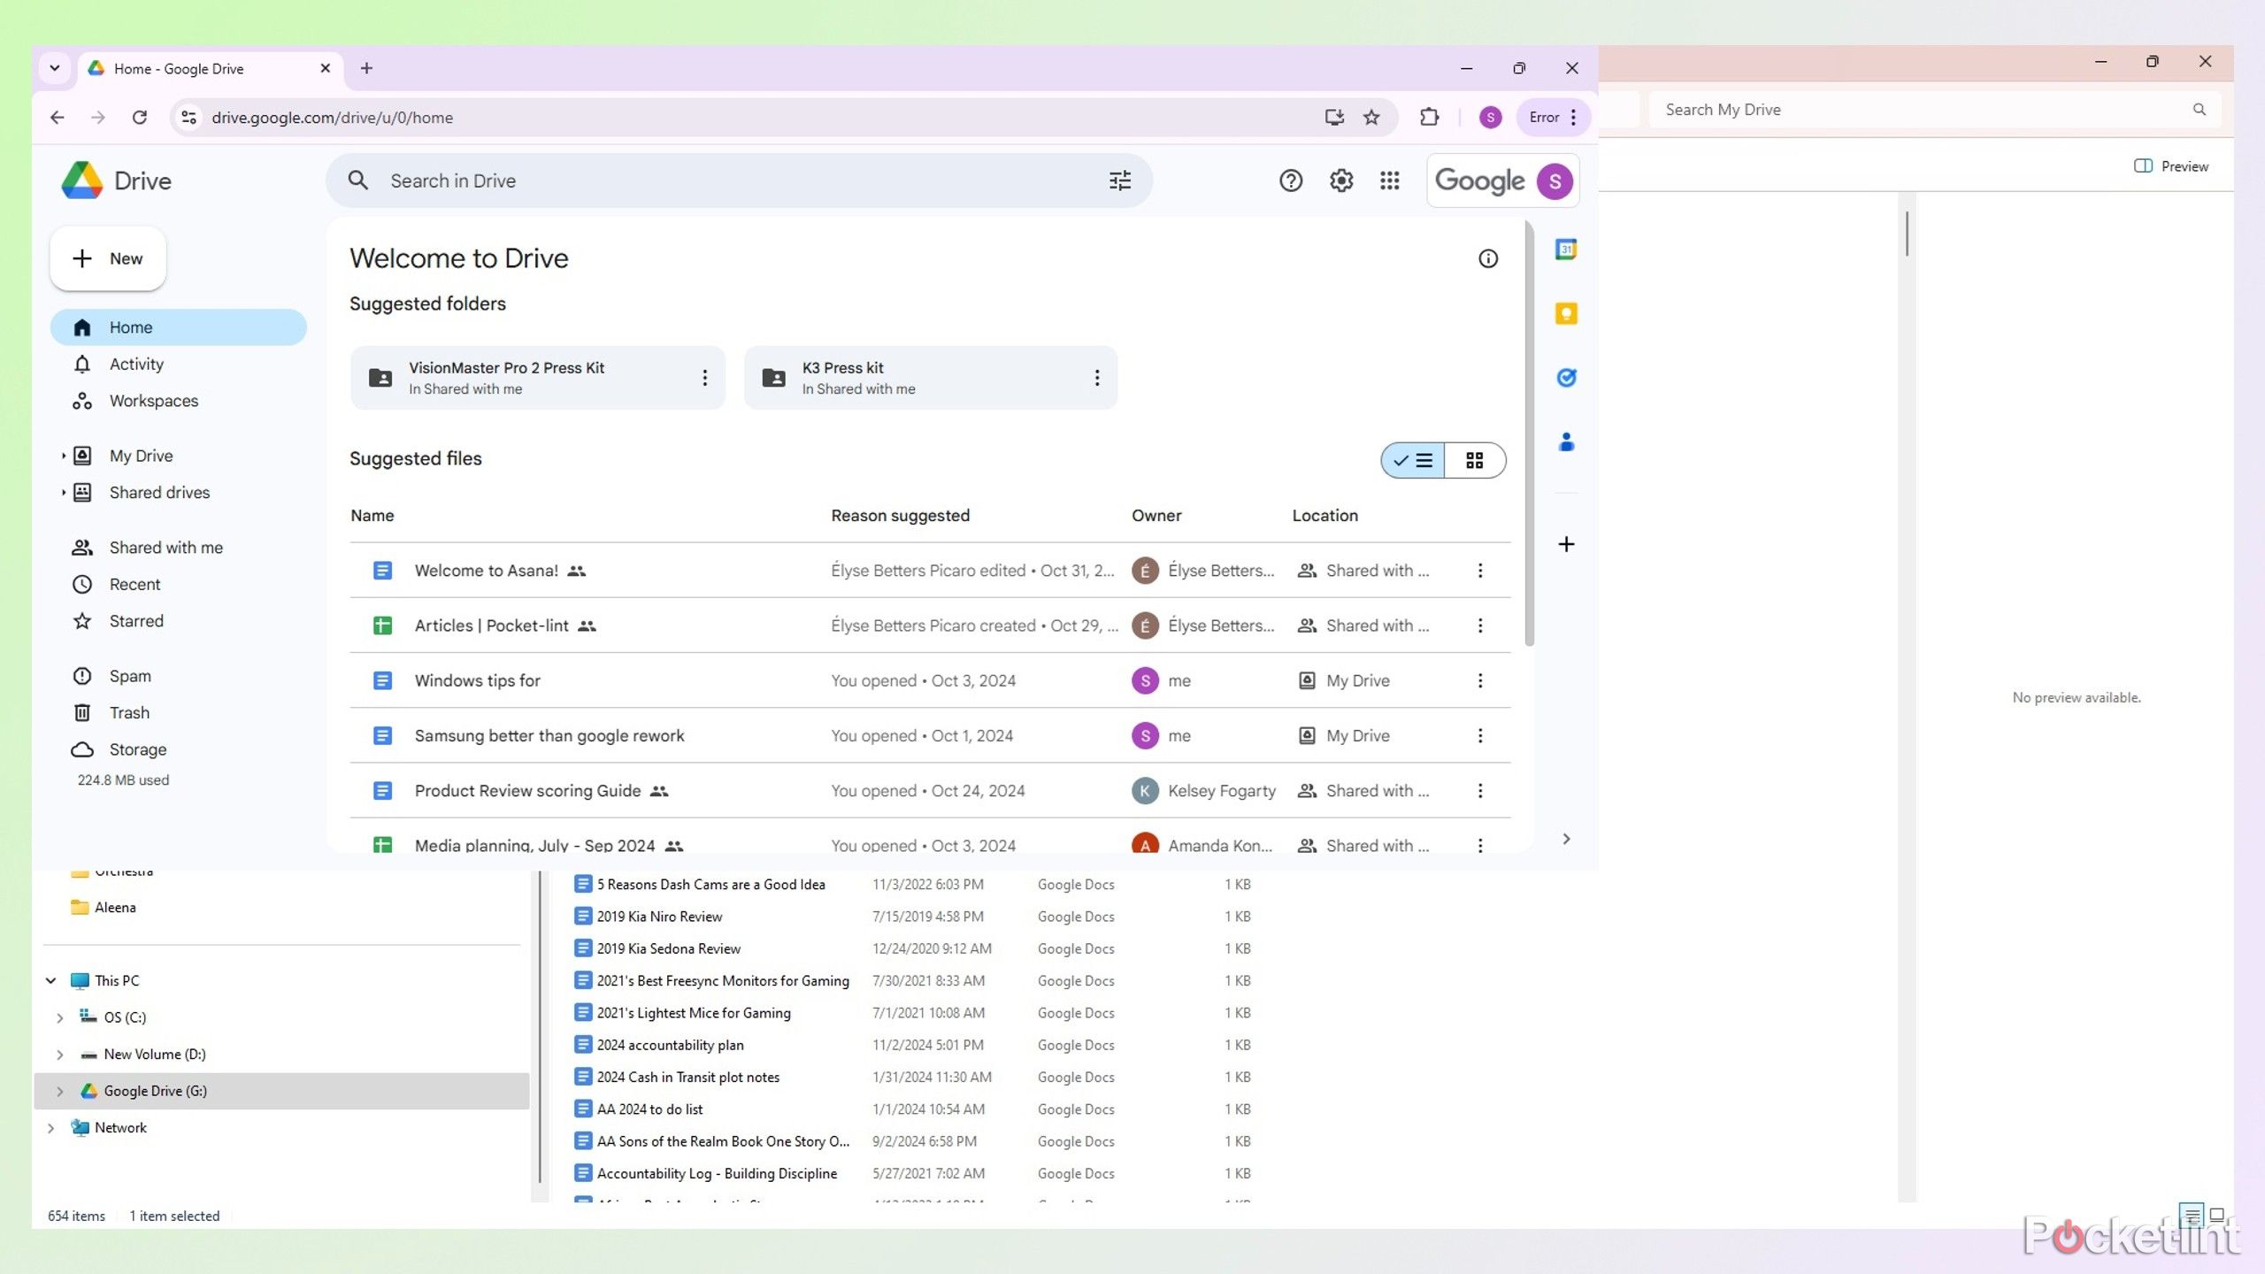Open Chrome tab search dropdown
Viewport: 2265px width, 1274px height.
point(55,68)
